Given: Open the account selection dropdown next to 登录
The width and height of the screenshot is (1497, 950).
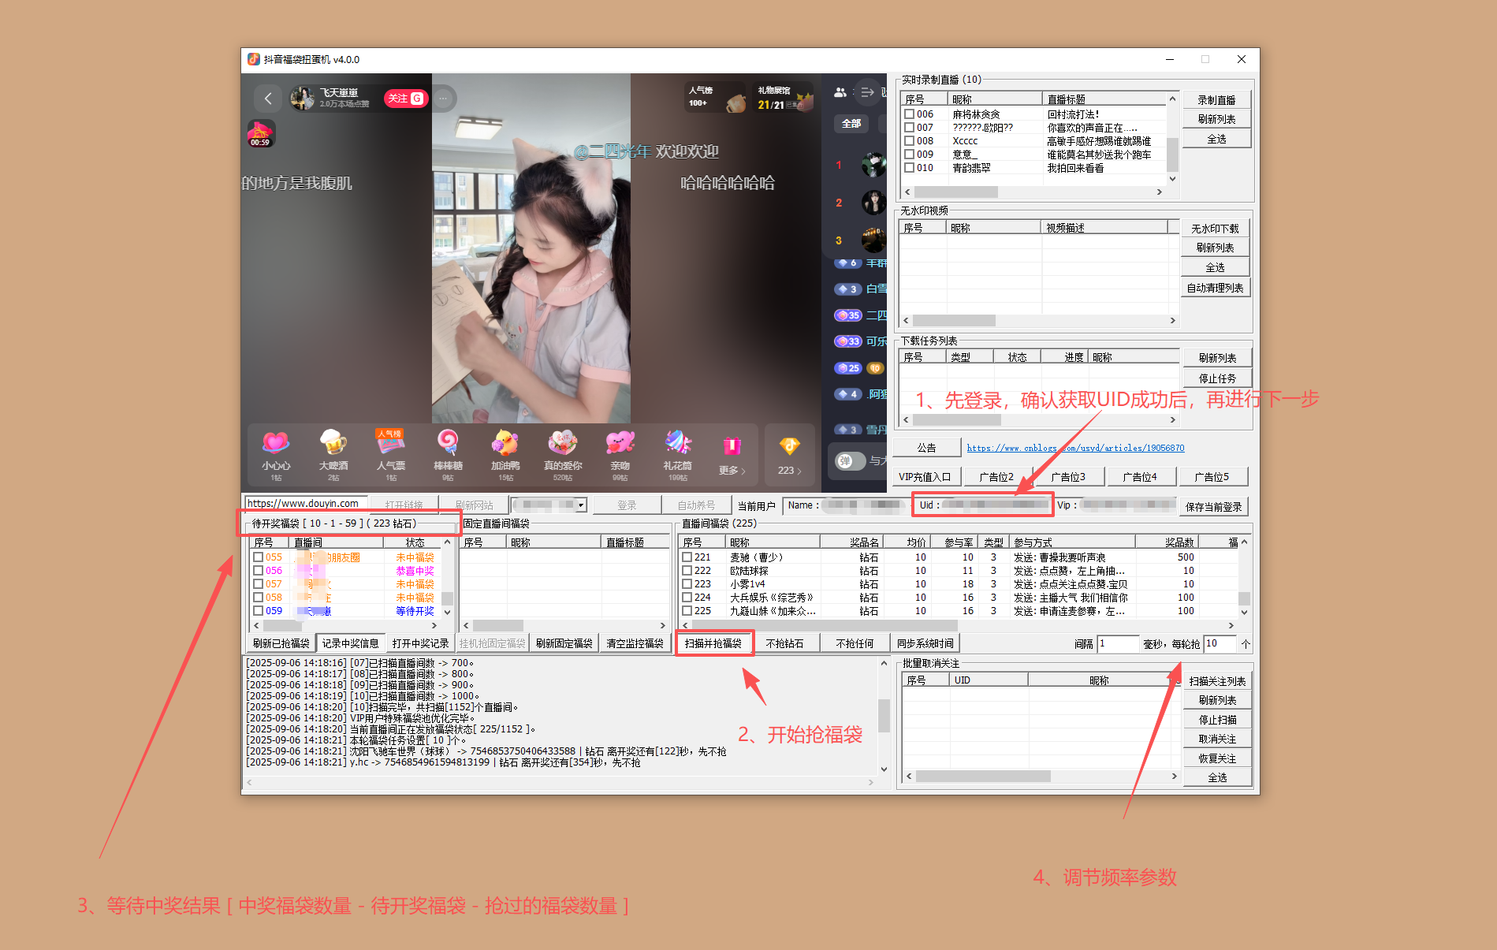Looking at the screenshot, I should click(x=579, y=505).
